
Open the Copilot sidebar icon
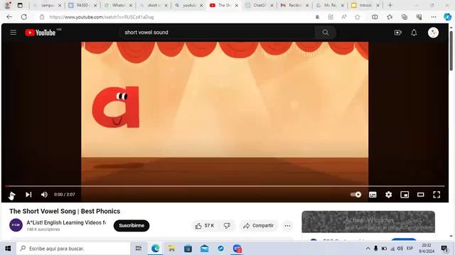click(447, 17)
